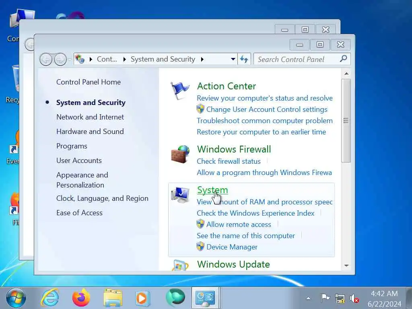Open Action Center flag in system tray
The width and height of the screenshot is (412, 309).
point(325,298)
